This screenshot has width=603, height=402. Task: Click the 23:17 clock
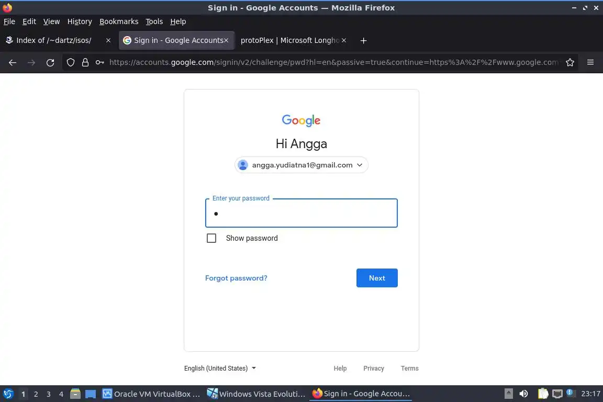pyautogui.click(x=590, y=394)
